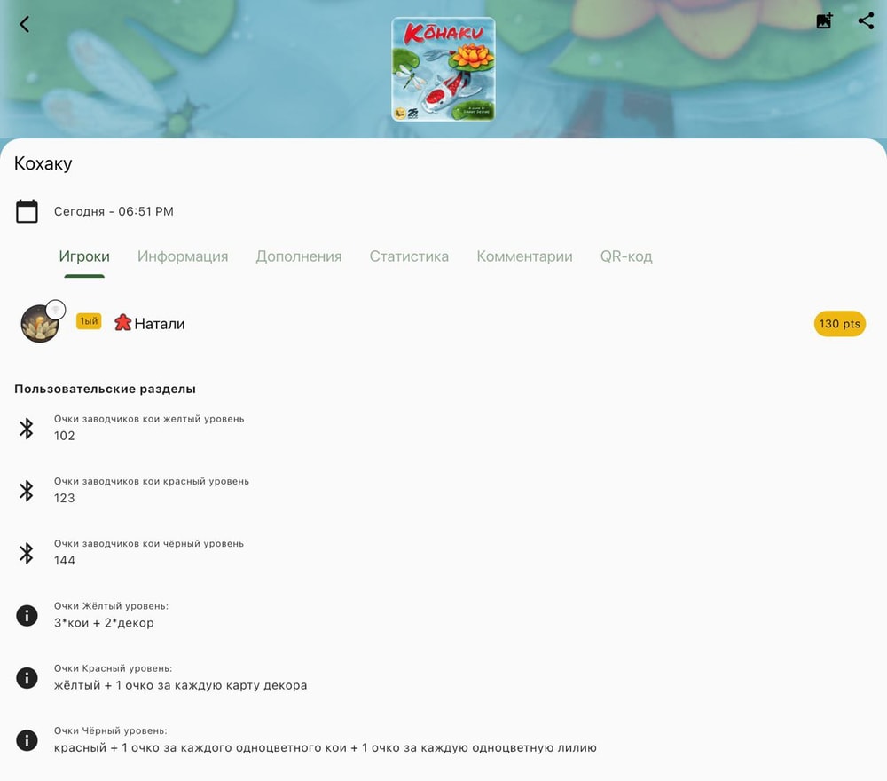This screenshot has width=887, height=781.
Task: Open player Натали's avatar
Action: (x=40, y=323)
